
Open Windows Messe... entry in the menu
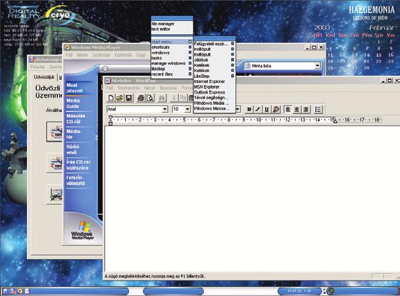pyautogui.click(x=214, y=108)
